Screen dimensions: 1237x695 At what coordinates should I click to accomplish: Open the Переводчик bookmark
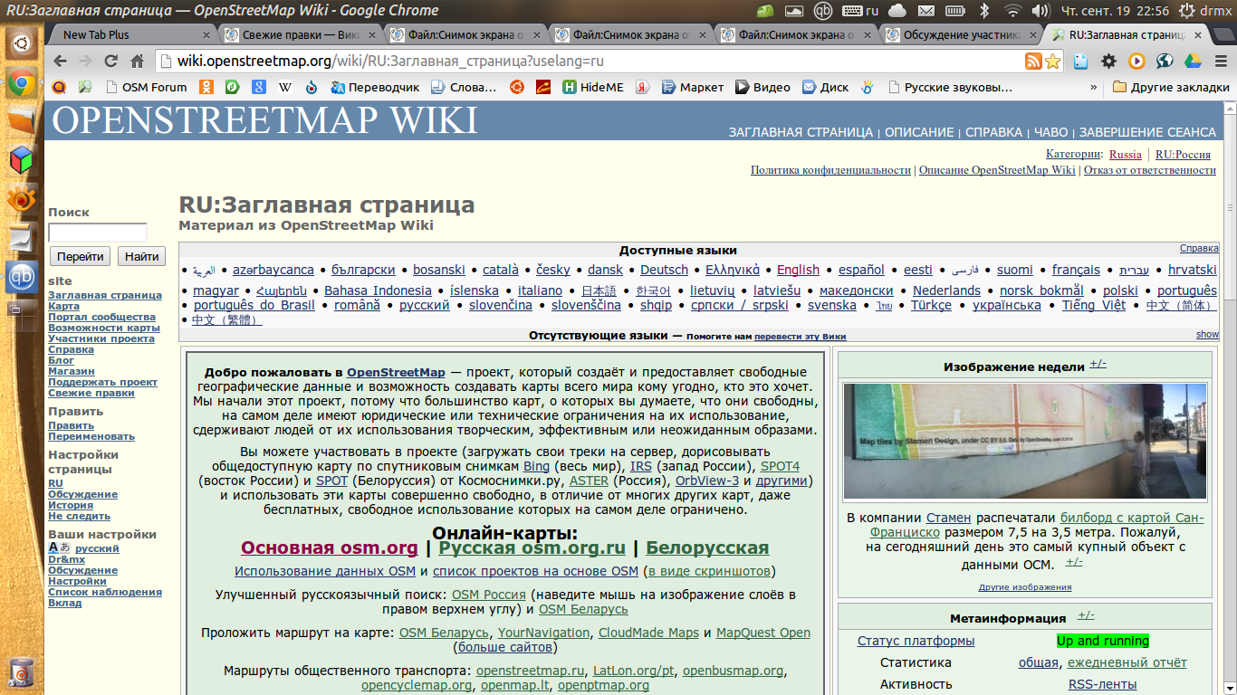click(x=374, y=88)
